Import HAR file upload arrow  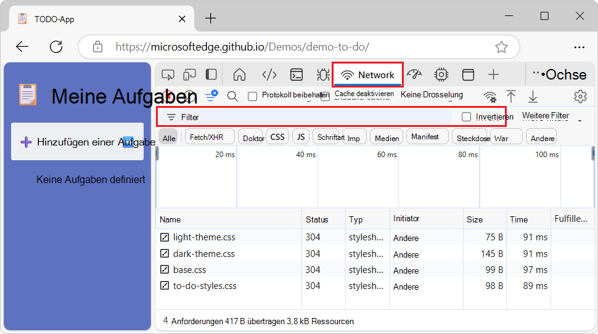click(x=511, y=97)
